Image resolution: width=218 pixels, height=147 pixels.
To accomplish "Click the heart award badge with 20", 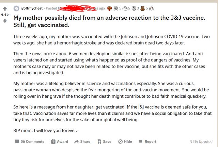I will tap(109, 8).
